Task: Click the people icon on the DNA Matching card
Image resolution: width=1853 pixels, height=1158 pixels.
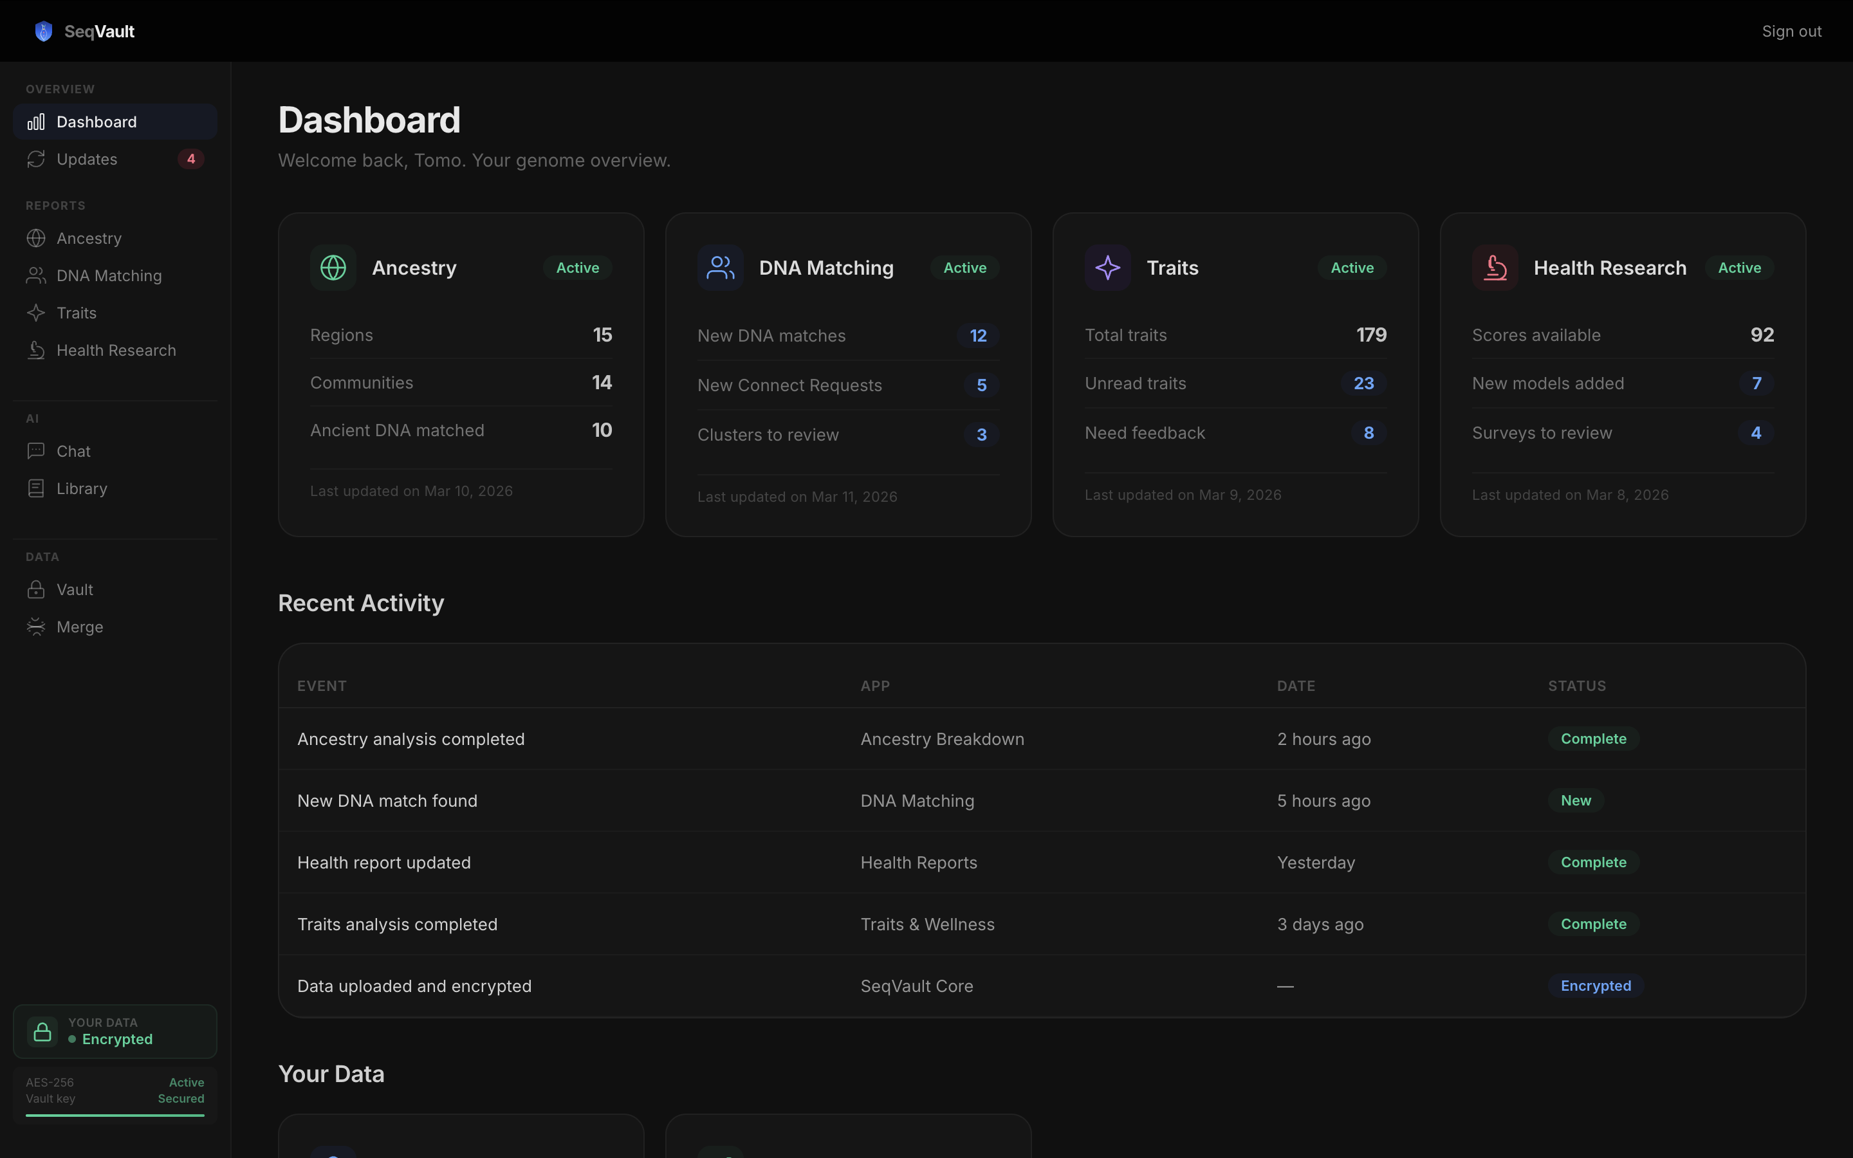Action: [x=719, y=267]
